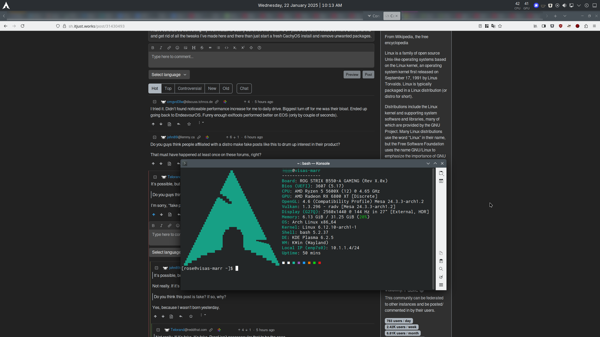Image resolution: width=600 pixels, height=337 pixels.
Task: Downvote the john89 'fake posts' comment
Action: tap(161, 163)
